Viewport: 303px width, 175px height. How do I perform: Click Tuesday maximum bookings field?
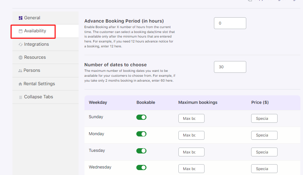(191, 152)
